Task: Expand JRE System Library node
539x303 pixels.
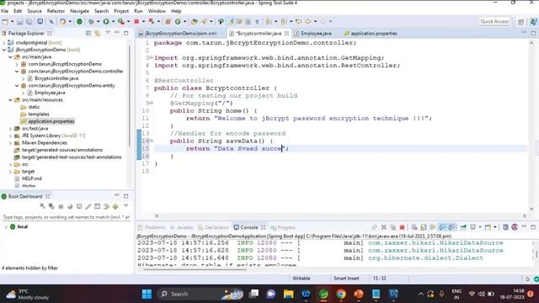Action: click(x=10, y=136)
